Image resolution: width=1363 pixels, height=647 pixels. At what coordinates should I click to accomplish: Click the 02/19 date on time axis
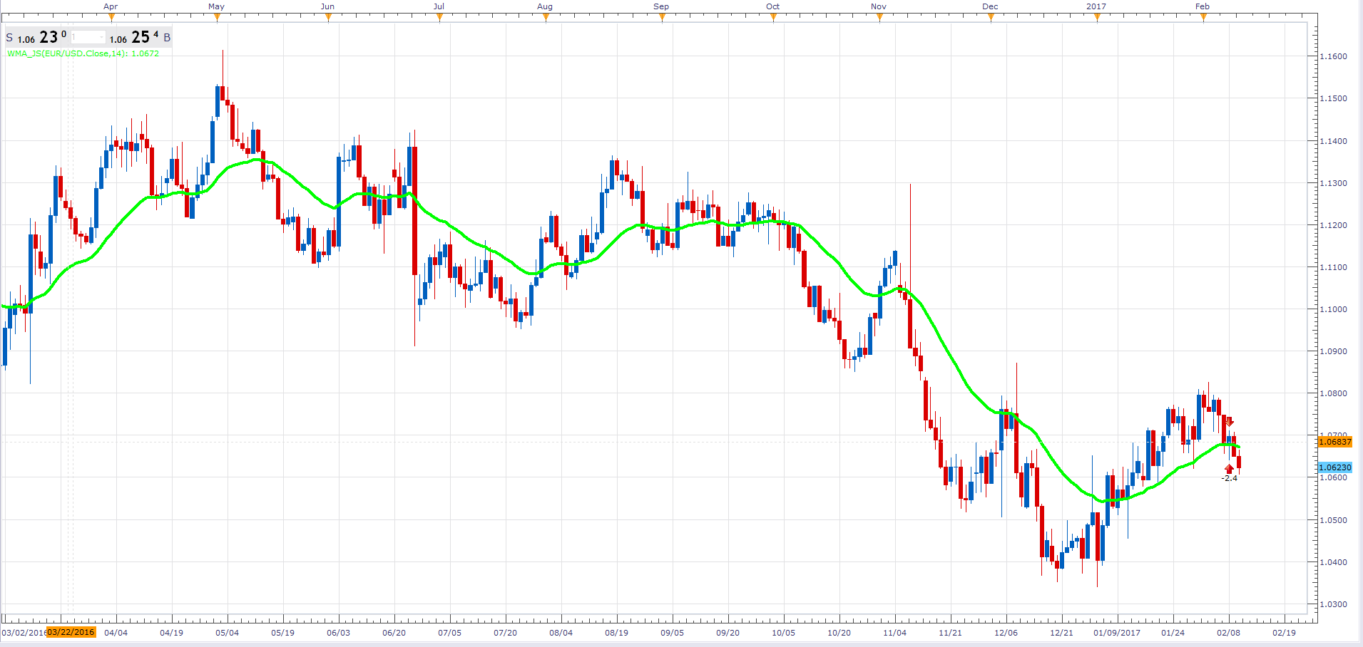click(x=1285, y=633)
